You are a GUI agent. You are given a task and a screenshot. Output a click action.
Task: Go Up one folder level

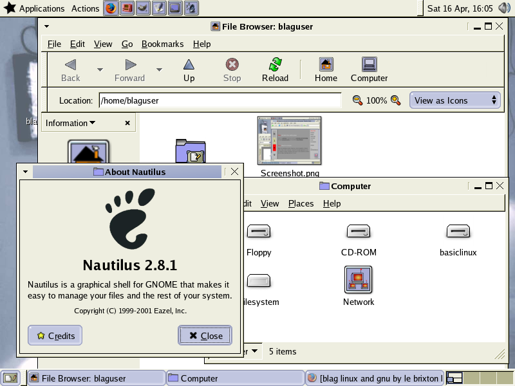click(189, 70)
